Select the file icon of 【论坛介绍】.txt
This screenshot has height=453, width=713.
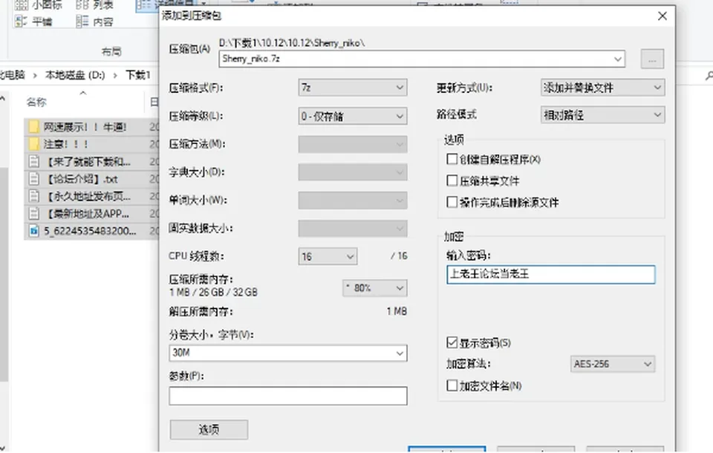coord(33,179)
